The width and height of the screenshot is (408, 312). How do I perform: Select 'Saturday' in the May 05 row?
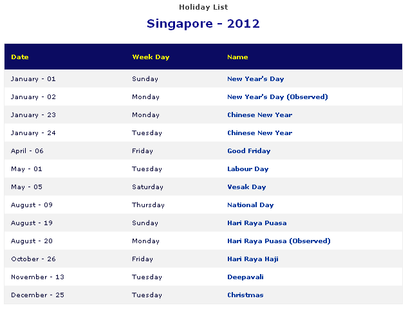147,187
